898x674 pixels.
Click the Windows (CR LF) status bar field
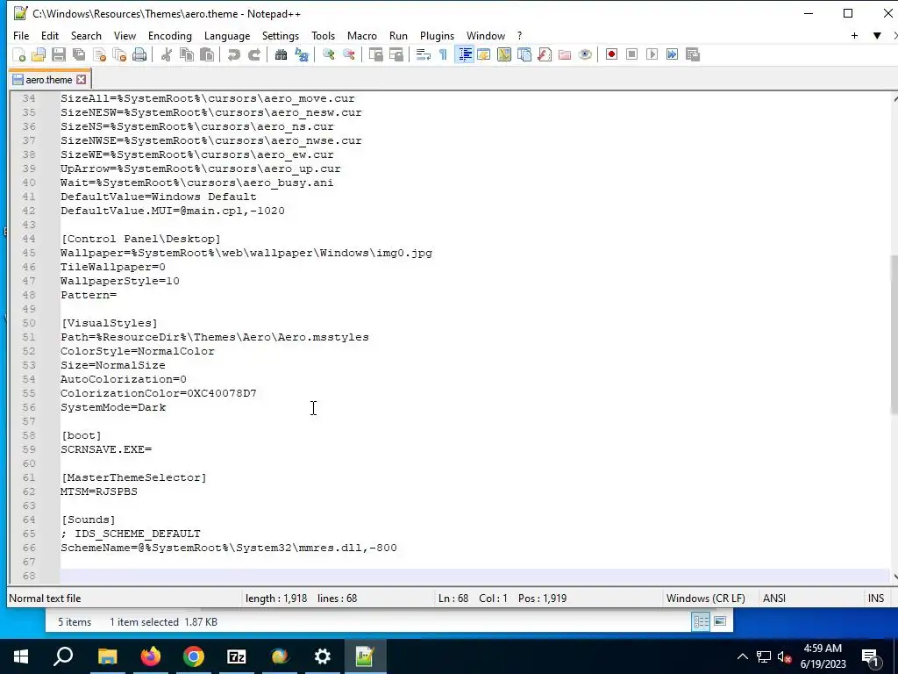(x=706, y=599)
